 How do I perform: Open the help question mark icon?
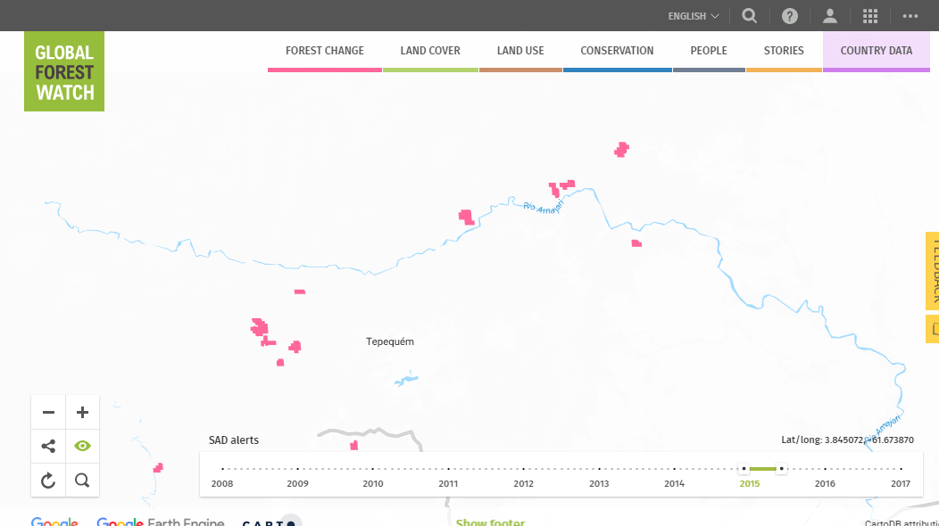pos(790,16)
